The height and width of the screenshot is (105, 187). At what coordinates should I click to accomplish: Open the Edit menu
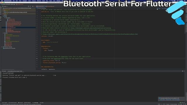click(17, 1)
